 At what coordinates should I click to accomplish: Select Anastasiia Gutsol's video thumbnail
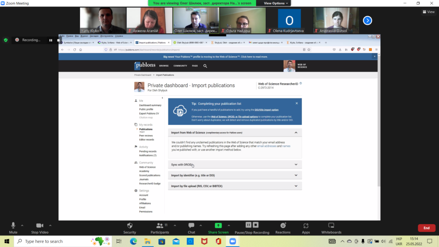[x=336, y=21]
